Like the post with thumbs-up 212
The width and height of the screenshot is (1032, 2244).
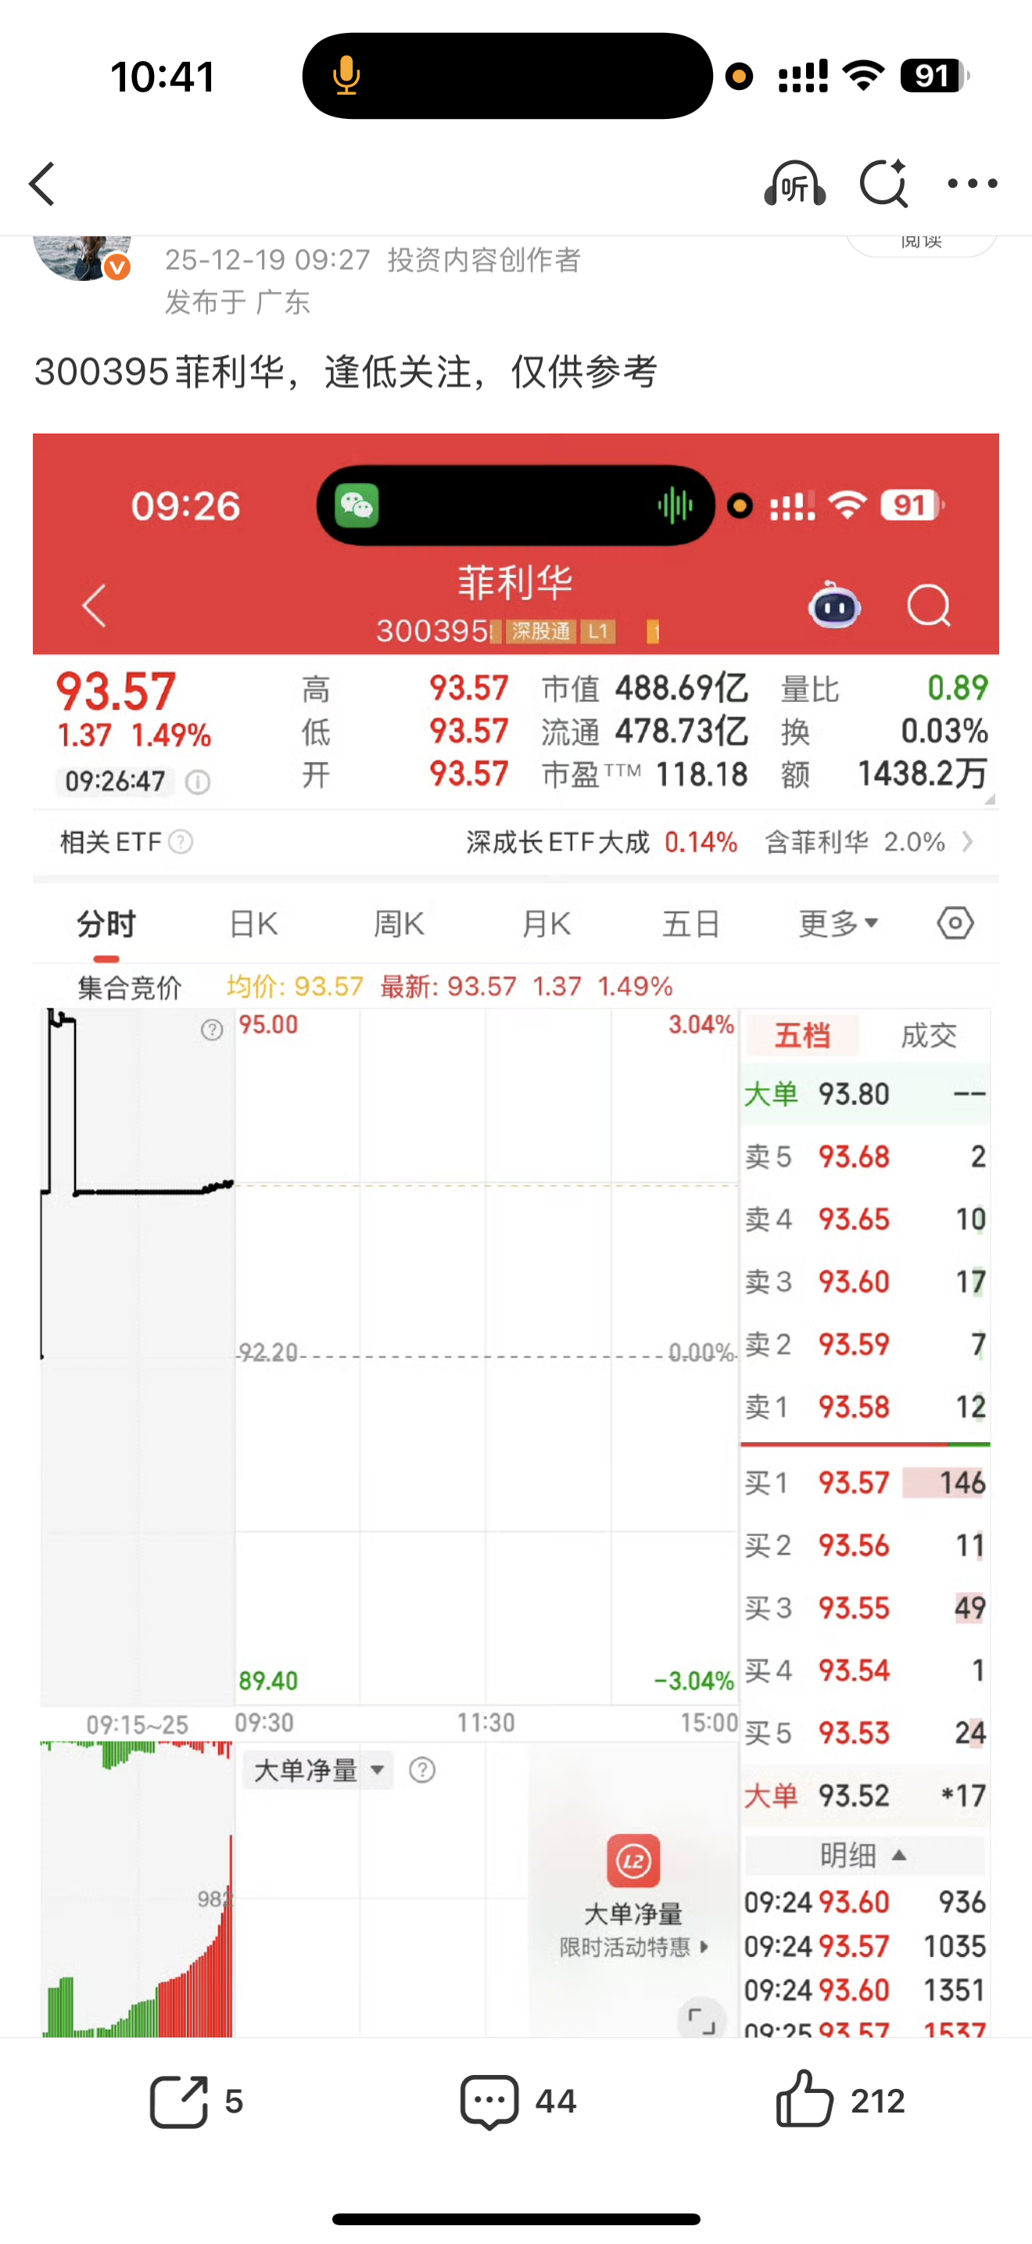point(805,2099)
